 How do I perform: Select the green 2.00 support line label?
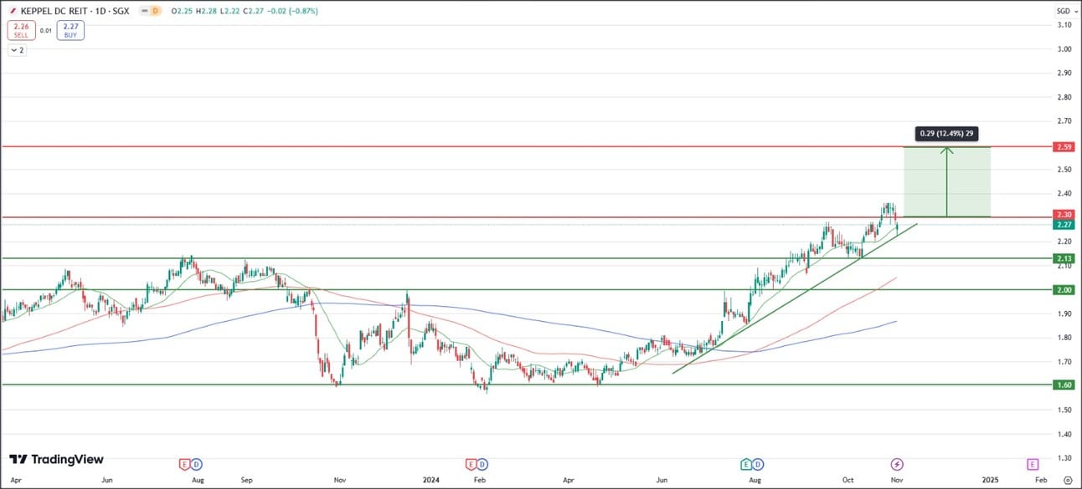(x=1064, y=290)
